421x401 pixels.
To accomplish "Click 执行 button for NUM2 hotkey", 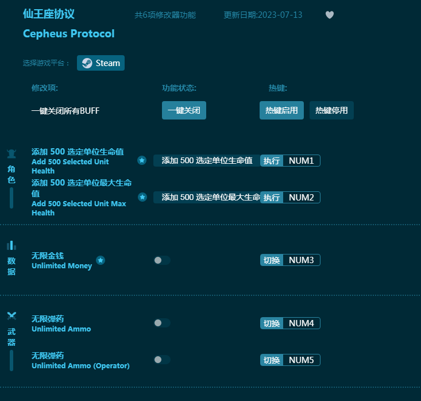I will pos(272,198).
